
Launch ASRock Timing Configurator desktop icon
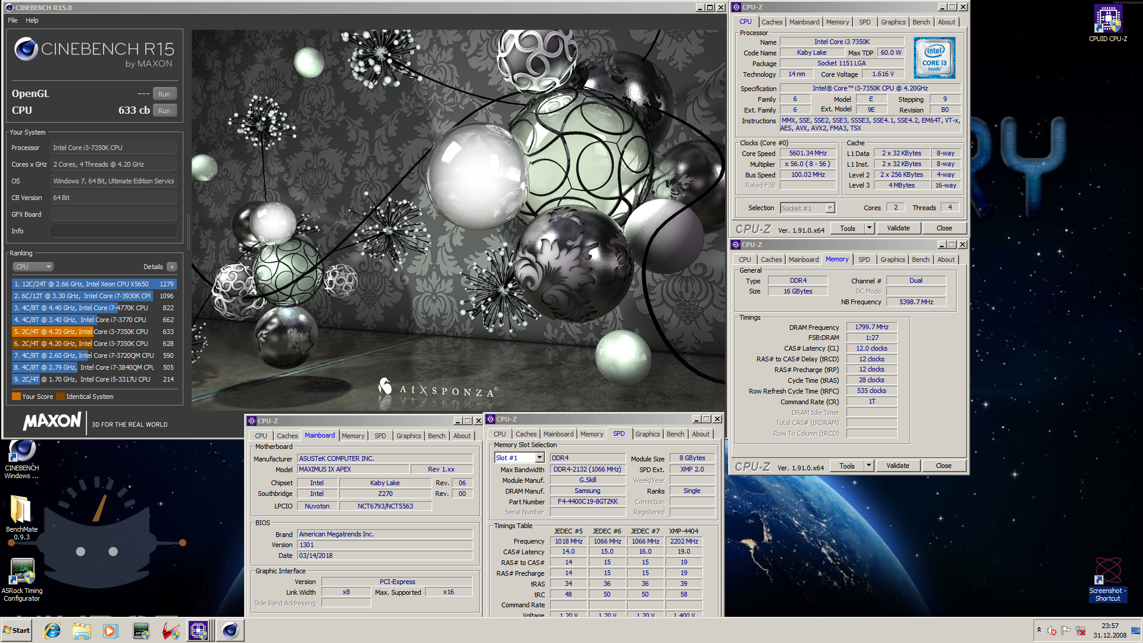pyautogui.click(x=22, y=580)
